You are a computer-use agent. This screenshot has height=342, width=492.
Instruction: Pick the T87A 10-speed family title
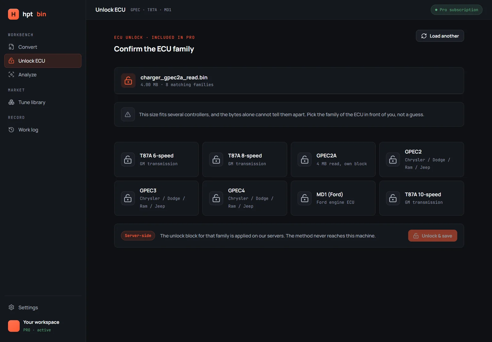tap(423, 194)
